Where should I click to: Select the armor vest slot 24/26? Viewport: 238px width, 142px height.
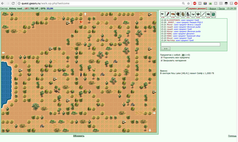(x=183, y=14)
